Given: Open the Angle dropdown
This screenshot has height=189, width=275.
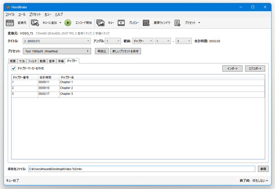Looking at the screenshot, I should tap(113, 41).
